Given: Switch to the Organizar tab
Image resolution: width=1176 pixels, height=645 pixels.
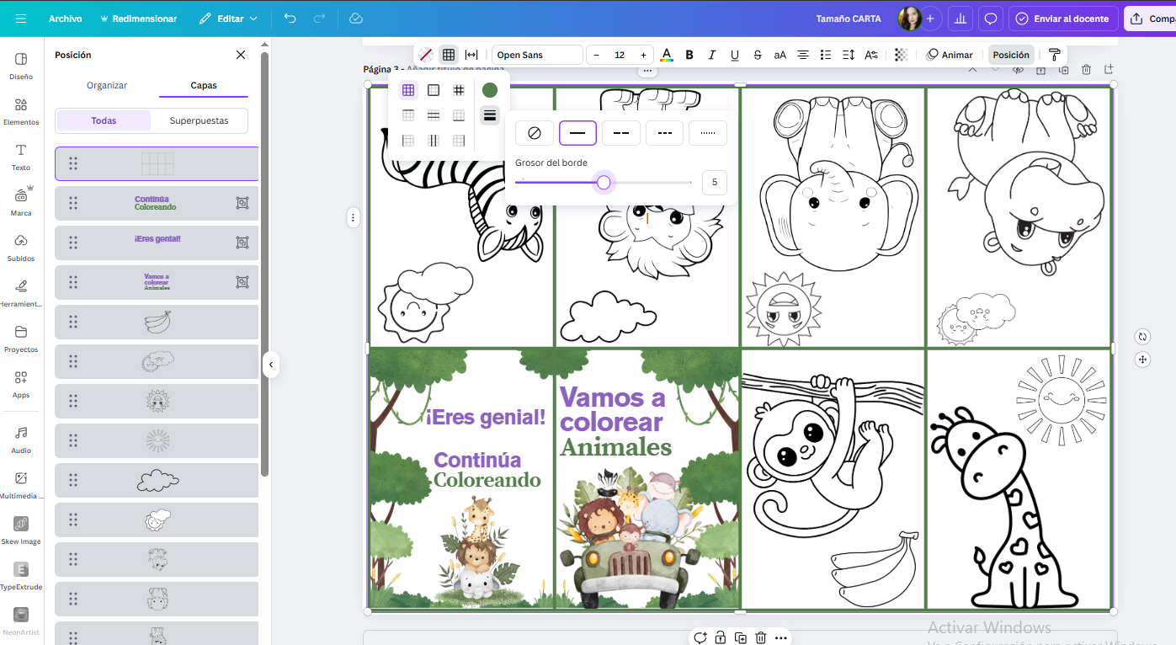Looking at the screenshot, I should pyautogui.click(x=107, y=85).
